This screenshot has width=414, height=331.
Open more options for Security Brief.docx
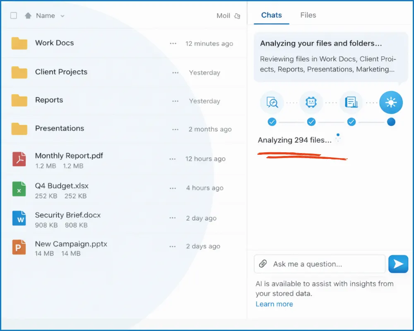click(173, 218)
